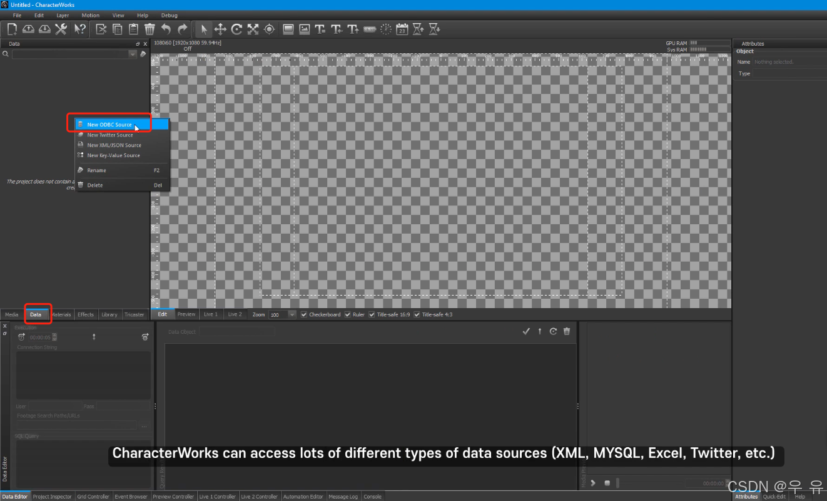Screen dimensions: 827x501
Task: Select the Move tool with four arrows
Action: [x=221, y=29]
